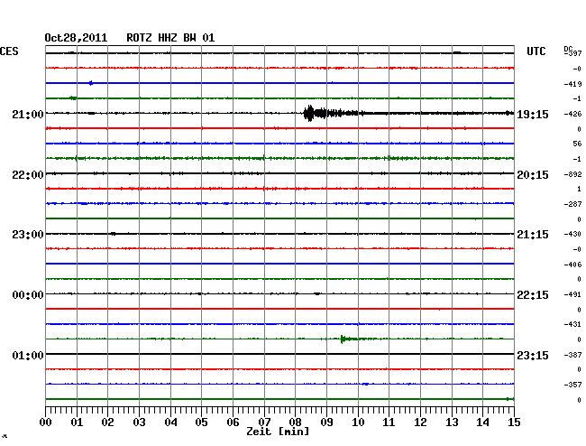Viewport: 586px width, 446px height.
Task: Click the green spike on the fourth trace
Action: pos(73,98)
